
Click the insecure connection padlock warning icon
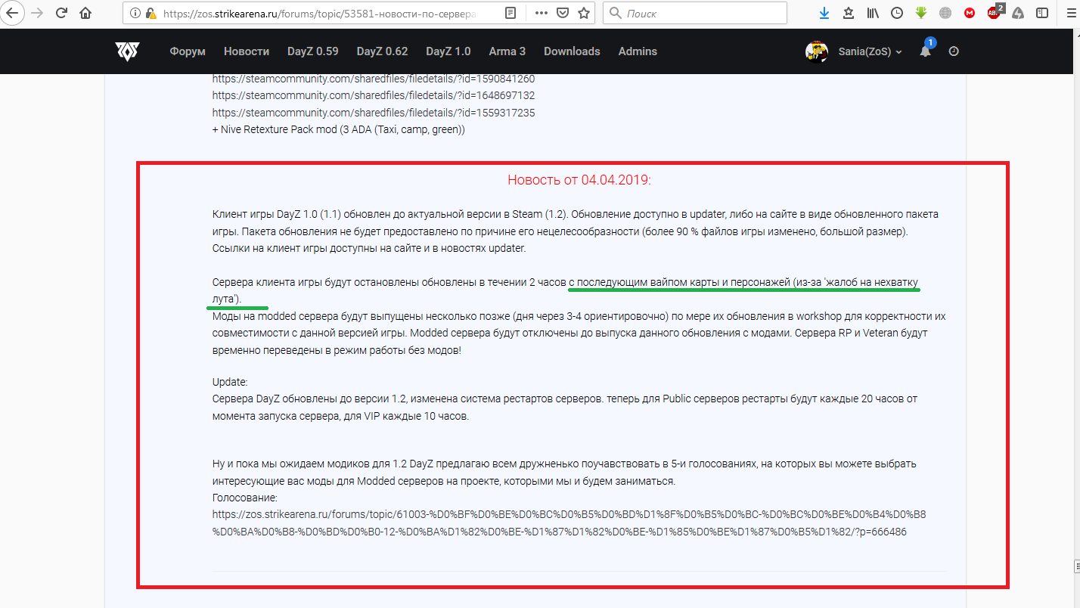tap(151, 13)
